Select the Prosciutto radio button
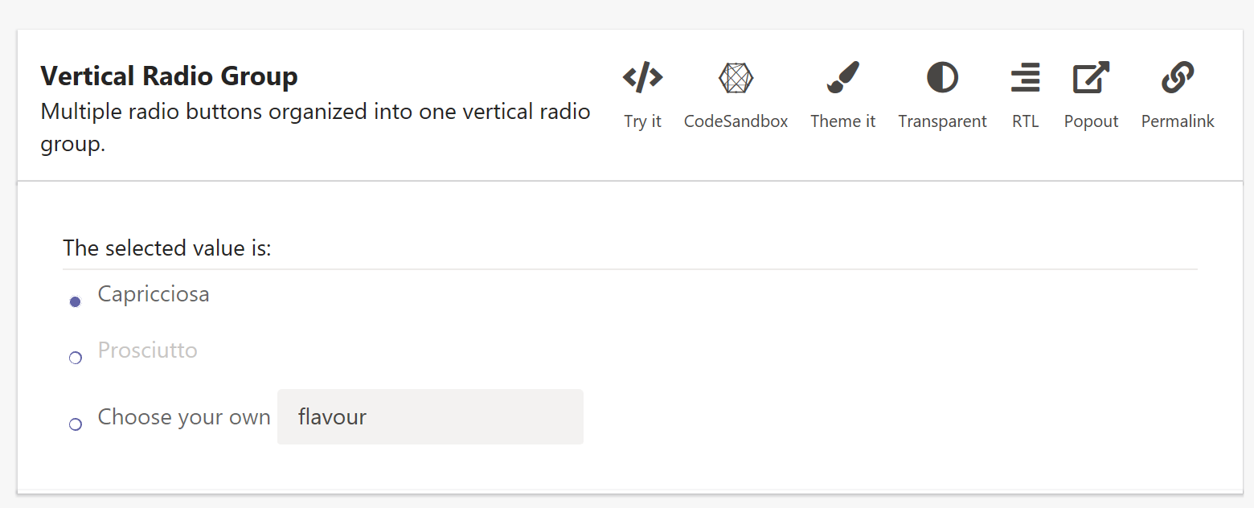Screen dimensions: 1254x508 coord(75,358)
